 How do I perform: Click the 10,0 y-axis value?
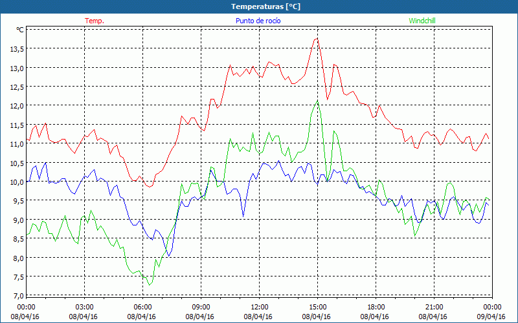click(17, 182)
